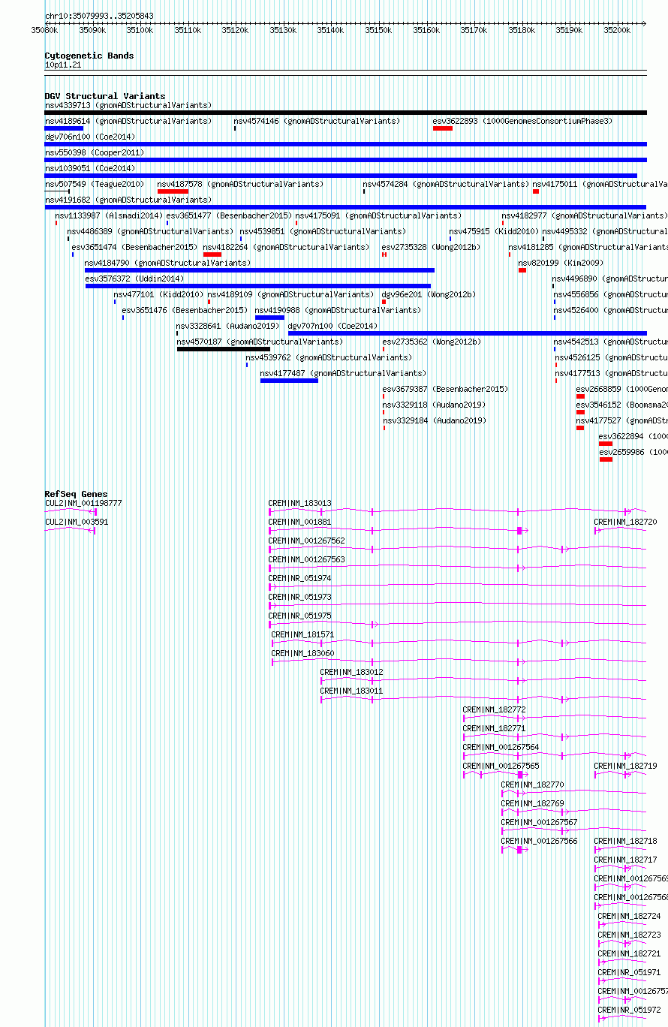Click the 35200k ruler tick label
Screen dimensions: 668x1027
click(617, 30)
